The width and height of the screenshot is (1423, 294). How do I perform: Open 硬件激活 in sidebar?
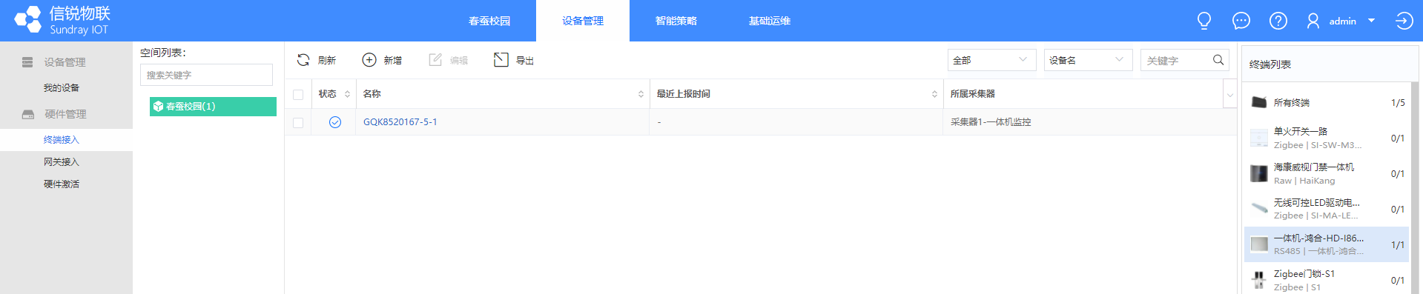62,184
